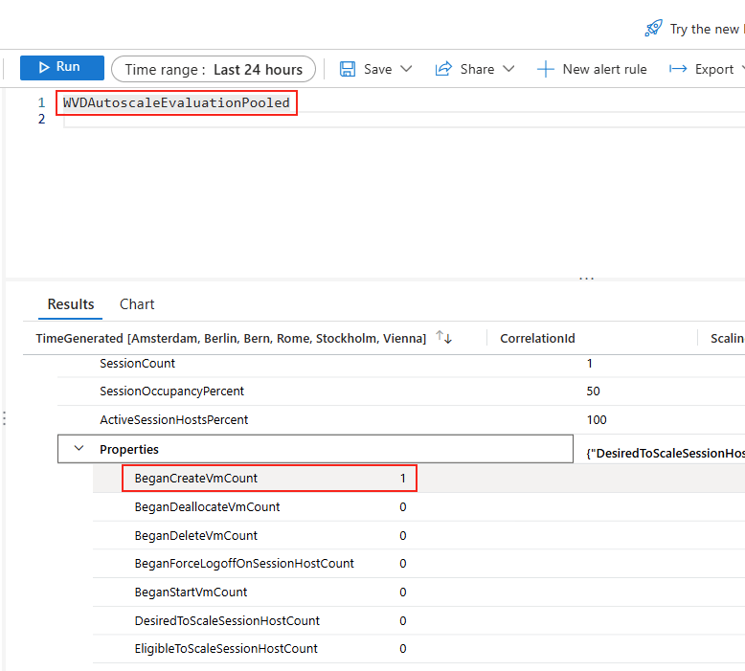Select the BeganDeleteVmCount row

coord(418,535)
